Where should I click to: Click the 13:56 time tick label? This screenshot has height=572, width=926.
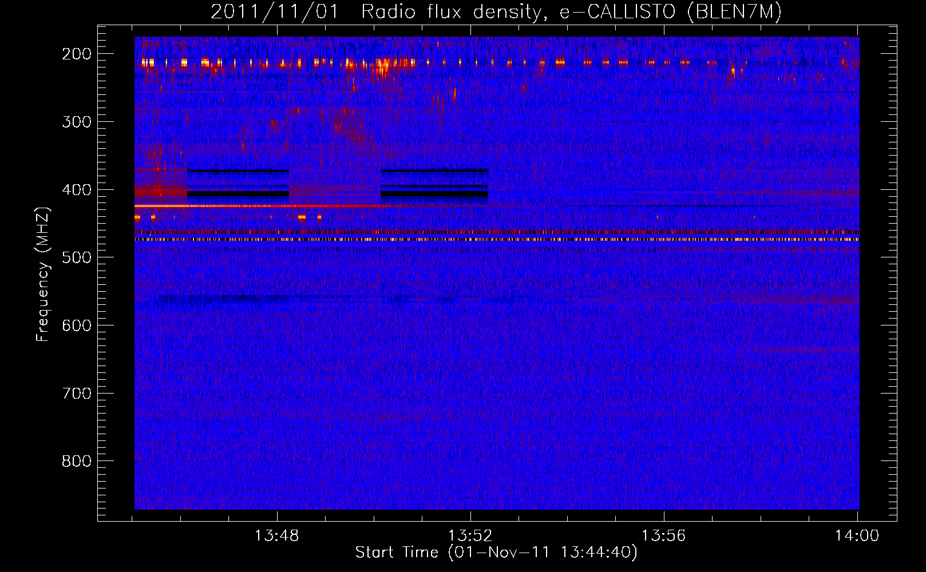tap(663, 536)
